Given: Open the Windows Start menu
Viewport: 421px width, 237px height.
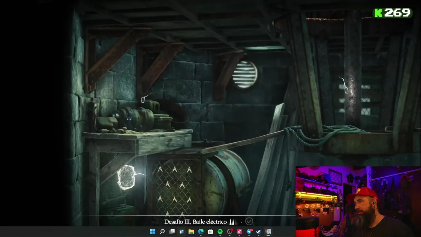Looking at the screenshot, I should coord(153,232).
